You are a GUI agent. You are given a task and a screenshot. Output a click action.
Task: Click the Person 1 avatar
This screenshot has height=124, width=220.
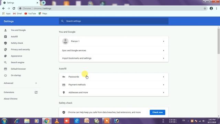(65, 41)
